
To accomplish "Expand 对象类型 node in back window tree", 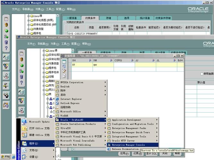I will (29, 29).
